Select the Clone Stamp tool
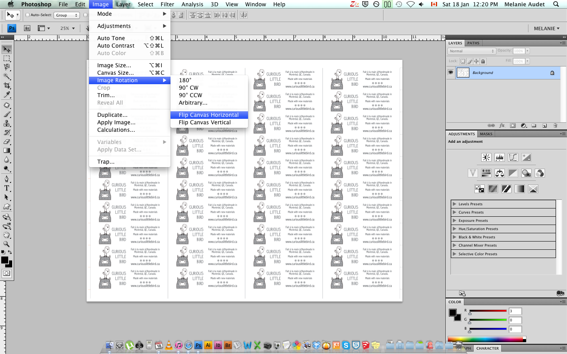The height and width of the screenshot is (354, 567). (7, 123)
